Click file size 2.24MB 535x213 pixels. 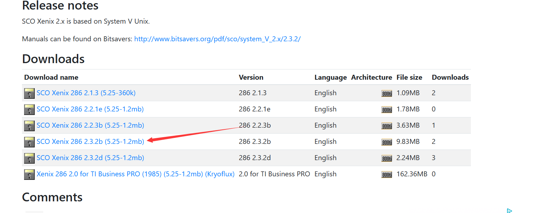pos(408,158)
